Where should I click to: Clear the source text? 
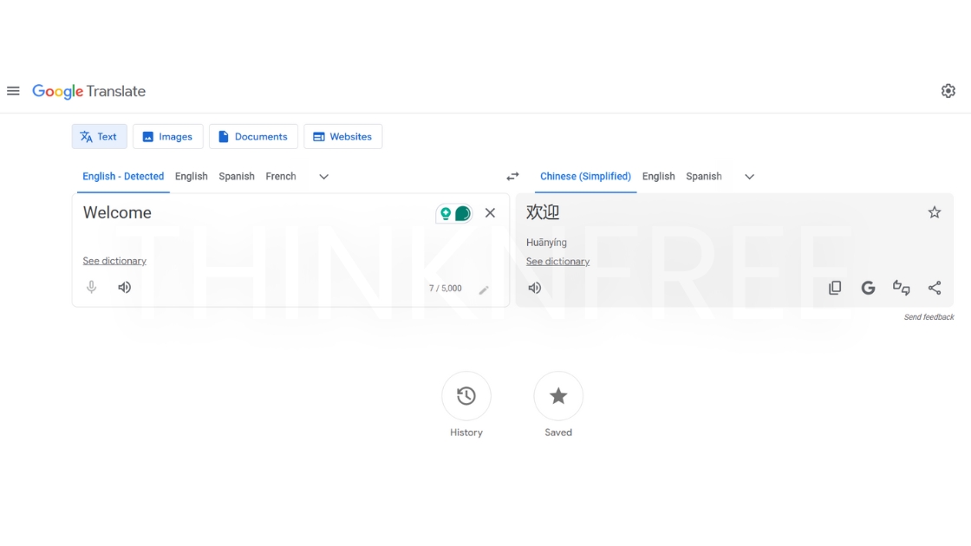tap(490, 213)
